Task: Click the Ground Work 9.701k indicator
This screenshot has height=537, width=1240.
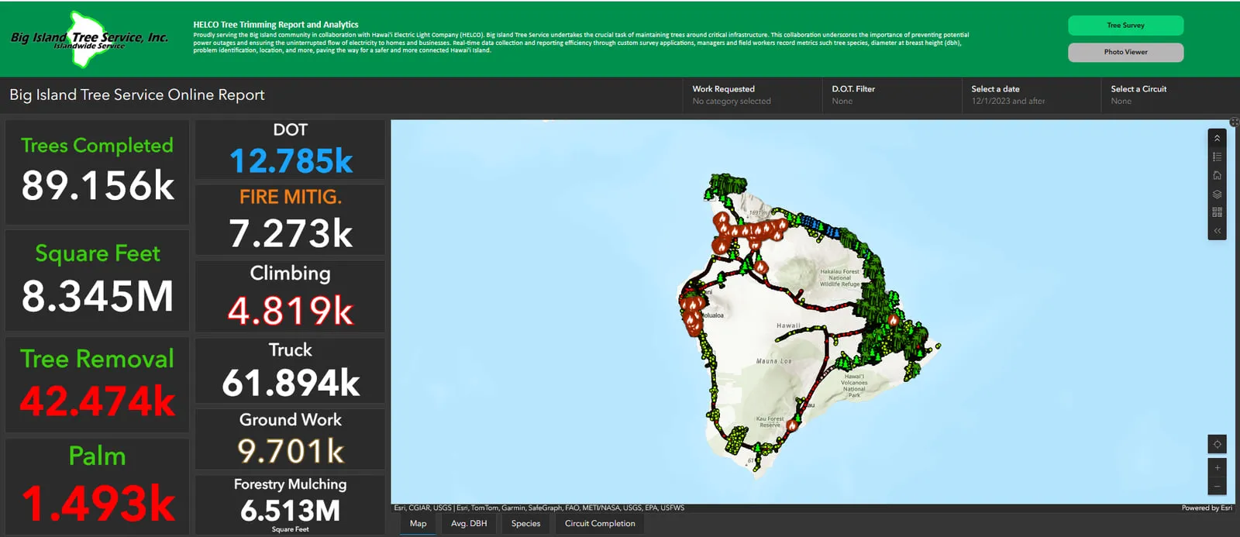Action: [x=290, y=439]
